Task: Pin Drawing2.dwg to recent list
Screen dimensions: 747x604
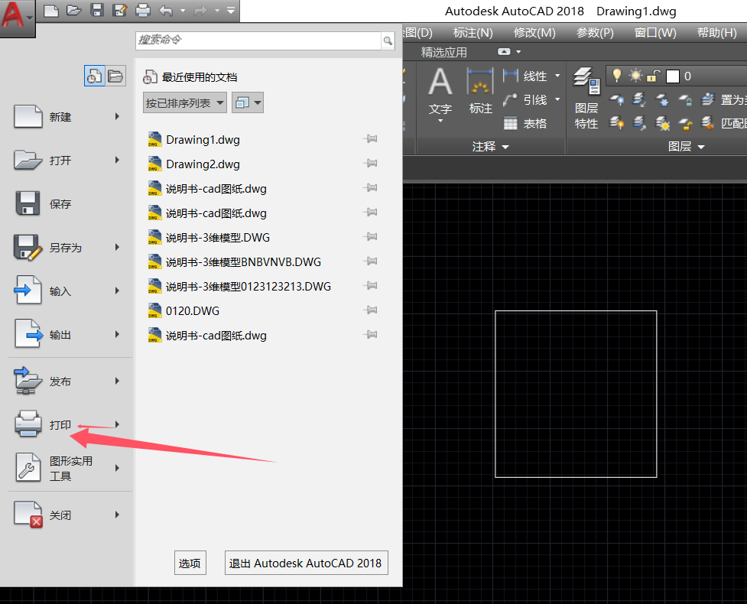Action: 370,164
